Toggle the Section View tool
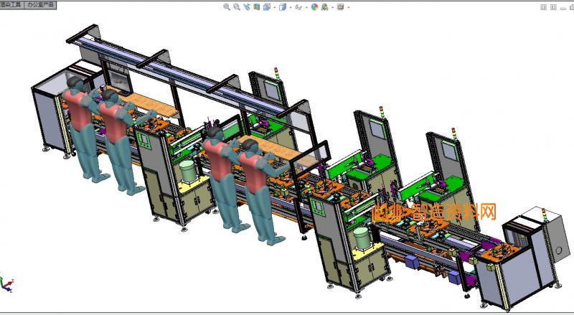Image resolution: width=574 pixels, height=315 pixels. point(256,7)
